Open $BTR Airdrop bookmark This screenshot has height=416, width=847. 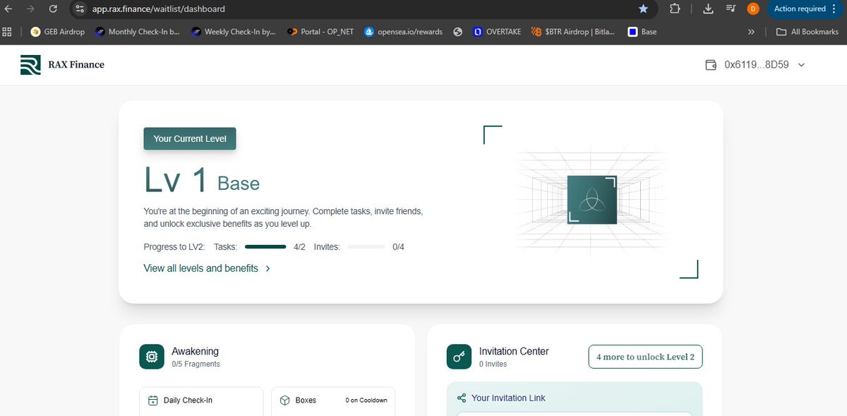click(x=574, y=32)
